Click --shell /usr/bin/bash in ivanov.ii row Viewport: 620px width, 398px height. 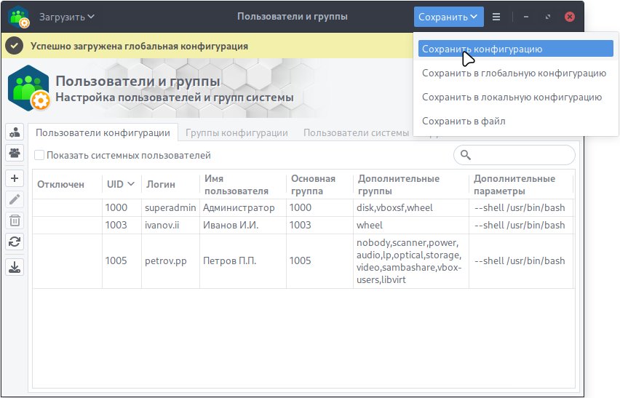pos(520,226)
